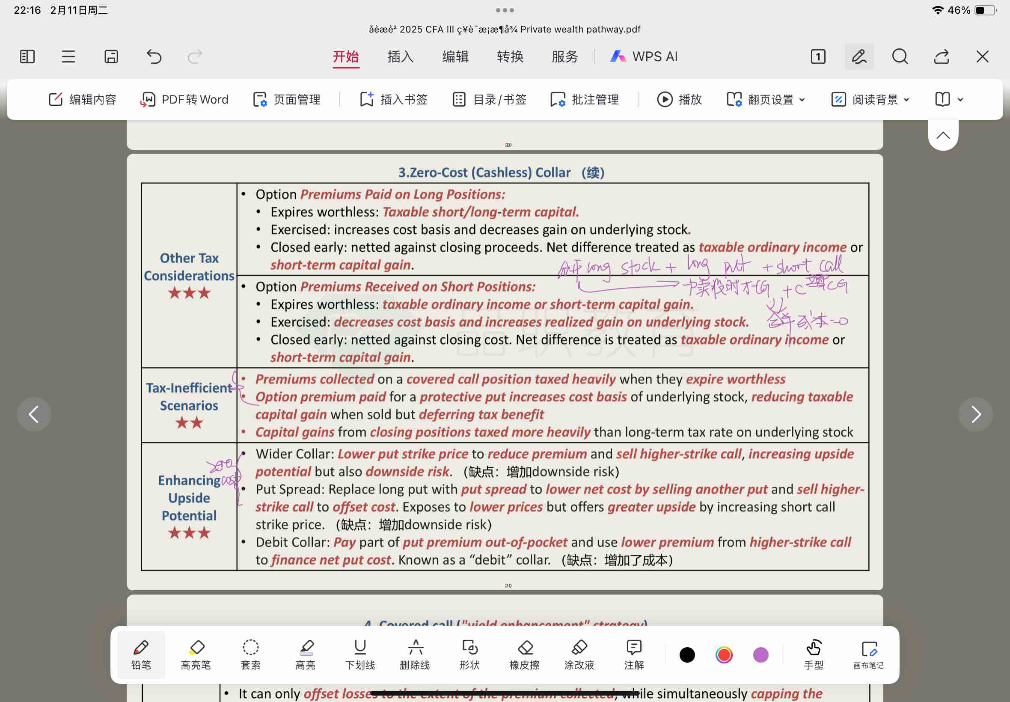The width and height of the screenshot is (1010, 702).
Task: Select the 橡皮擦 eraser tool
Action: click(x=525, y=655)
